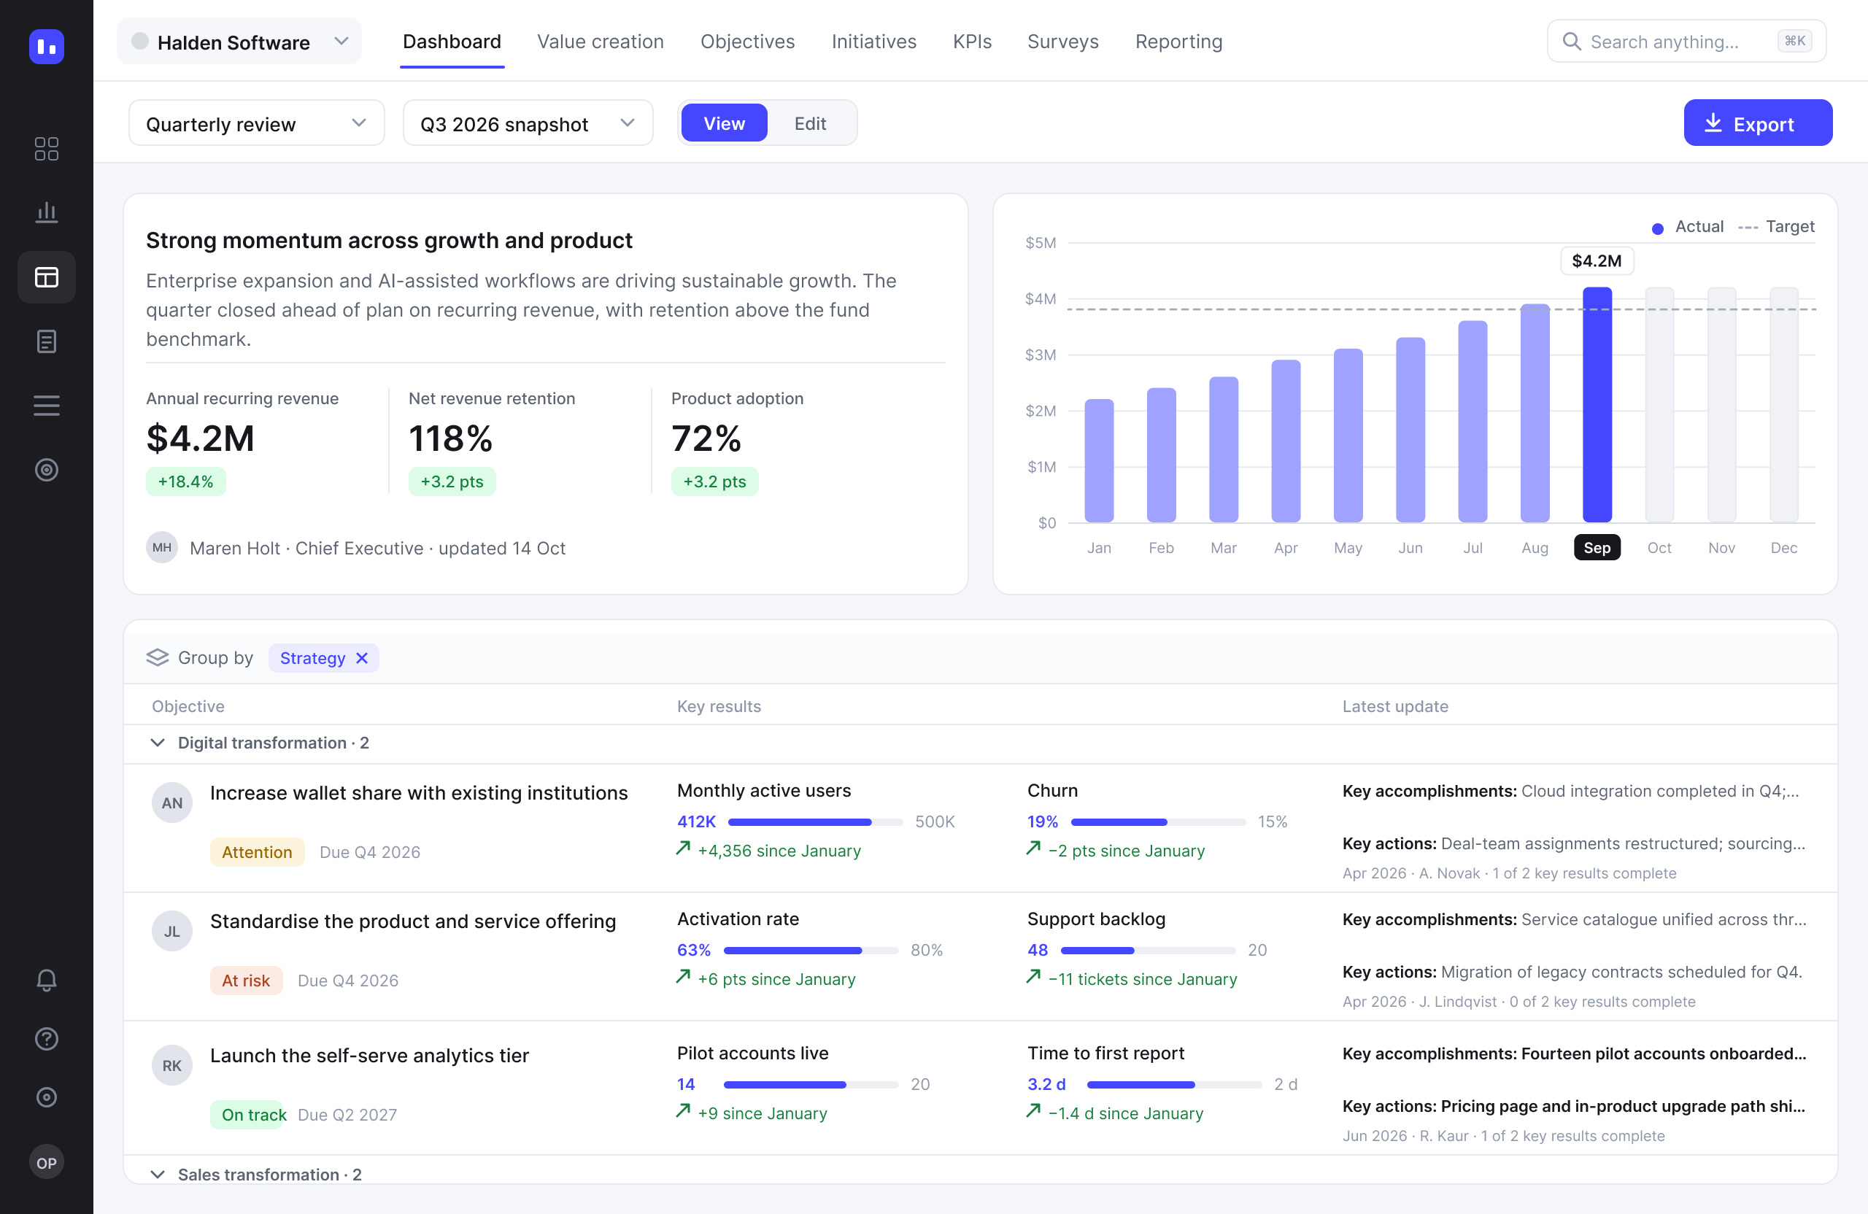Open the target sidebar icon
The image size is (1868, 1214).
click(x=46, y=470)
